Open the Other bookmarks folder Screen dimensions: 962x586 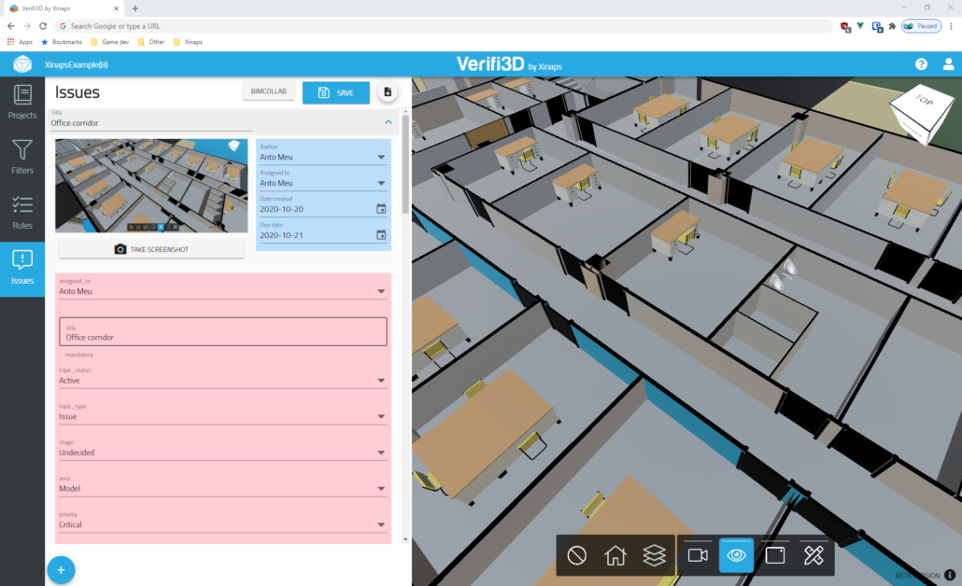[151, 42]
